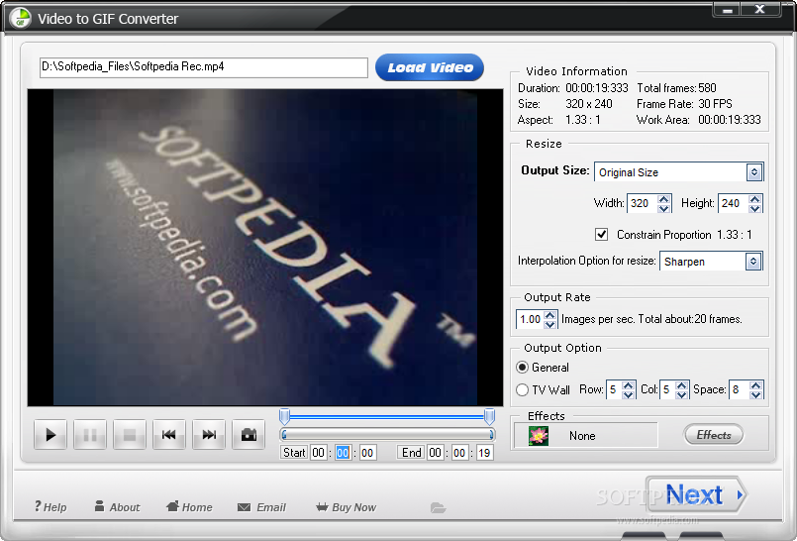Click the Col input field

[668, 389]
